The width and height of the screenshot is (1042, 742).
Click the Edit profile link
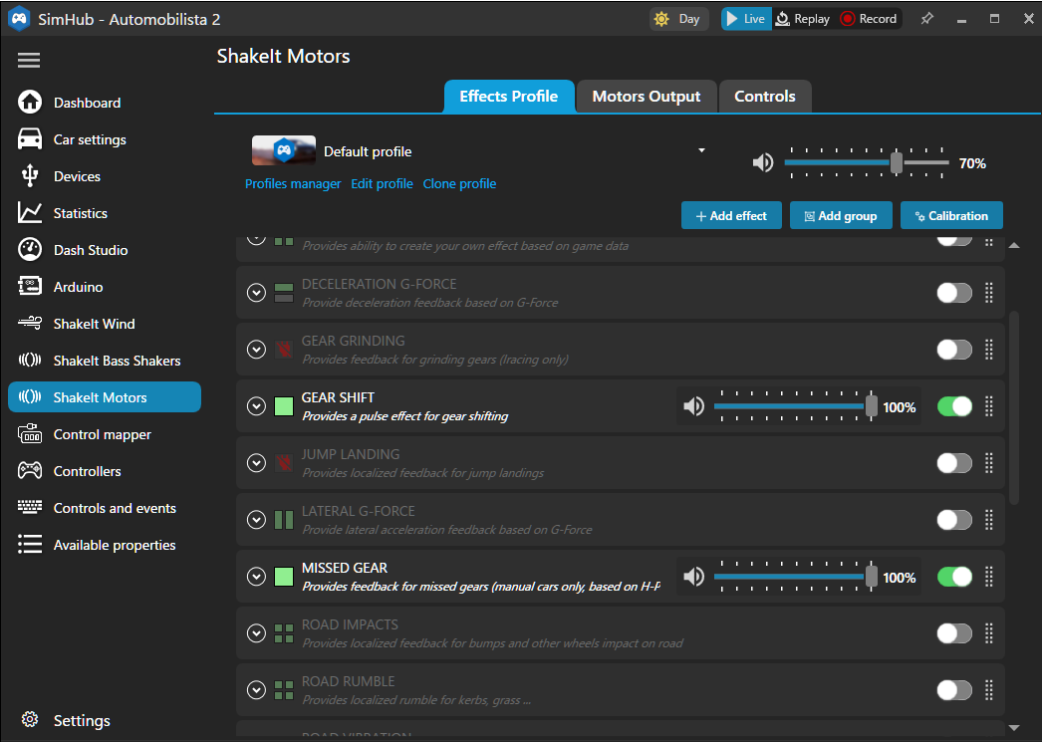click(x=382, y=183)
